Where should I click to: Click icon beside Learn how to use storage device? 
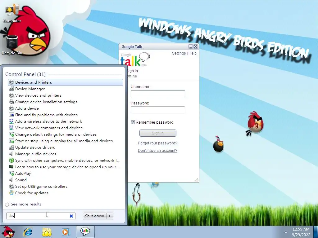pos(11,167)
